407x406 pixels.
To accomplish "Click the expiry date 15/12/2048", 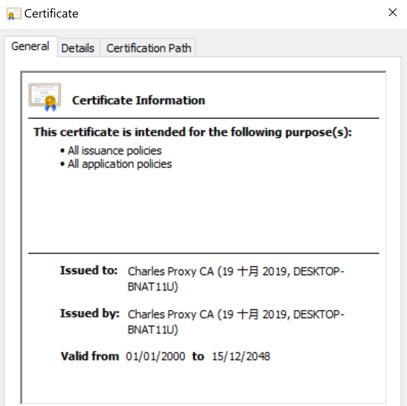I will pos(241,356).
